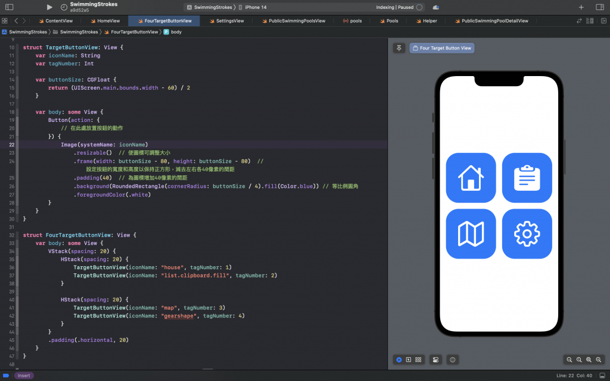
Task: Click the Insert mode indicator
Action: click(24, 376)
